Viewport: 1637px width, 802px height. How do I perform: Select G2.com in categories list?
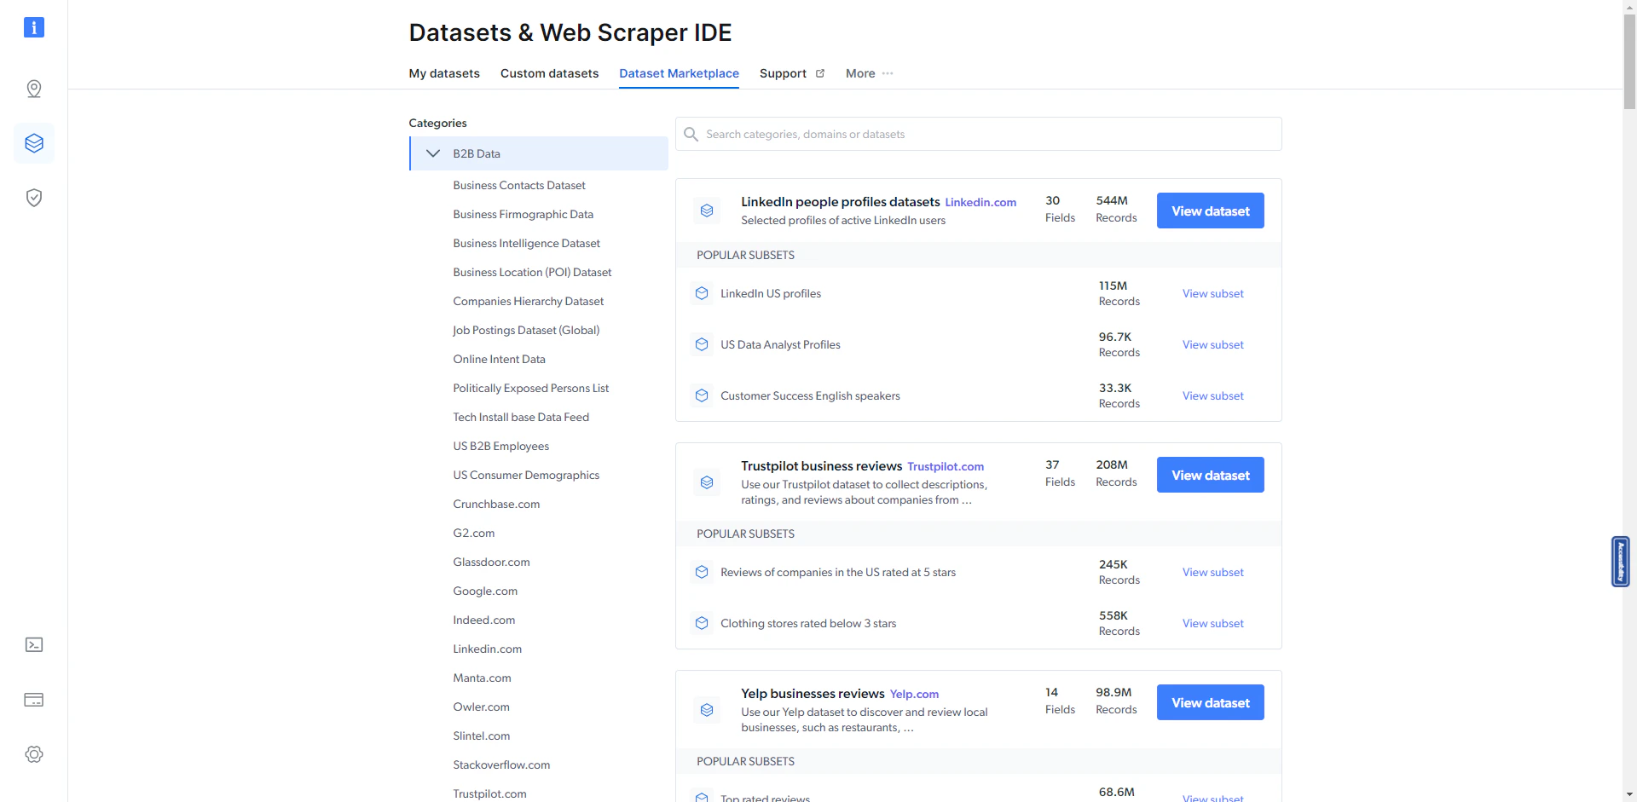pos(473,533)
